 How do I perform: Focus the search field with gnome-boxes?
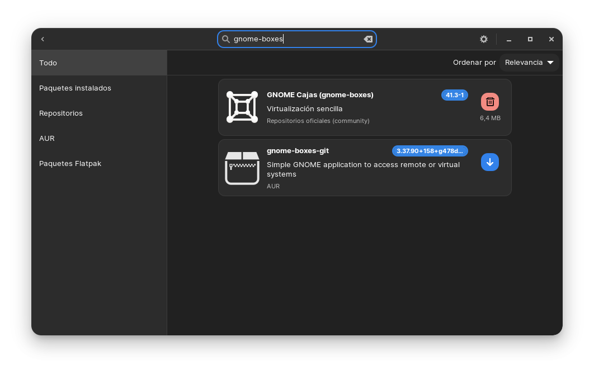point(296,39)
